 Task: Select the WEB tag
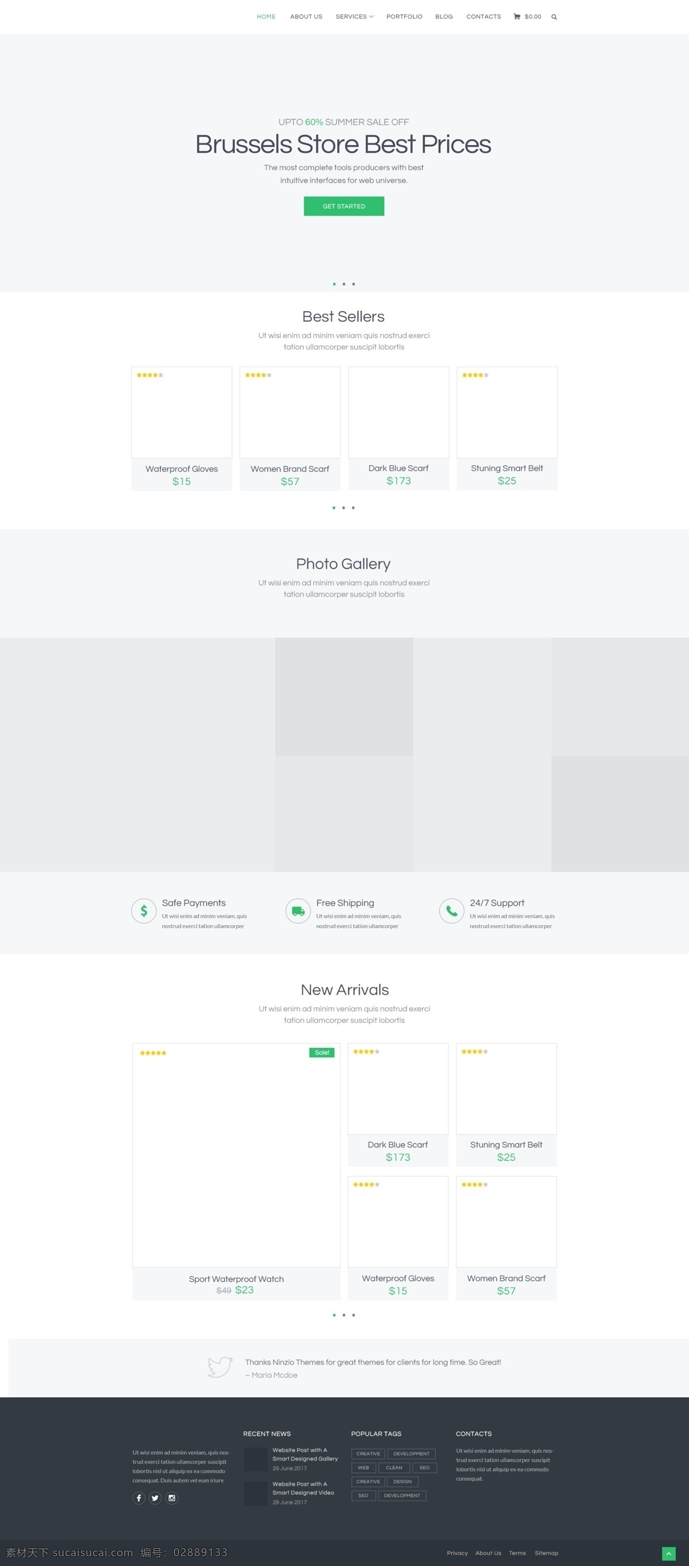pyautogui.click(x=363, y=1468)
